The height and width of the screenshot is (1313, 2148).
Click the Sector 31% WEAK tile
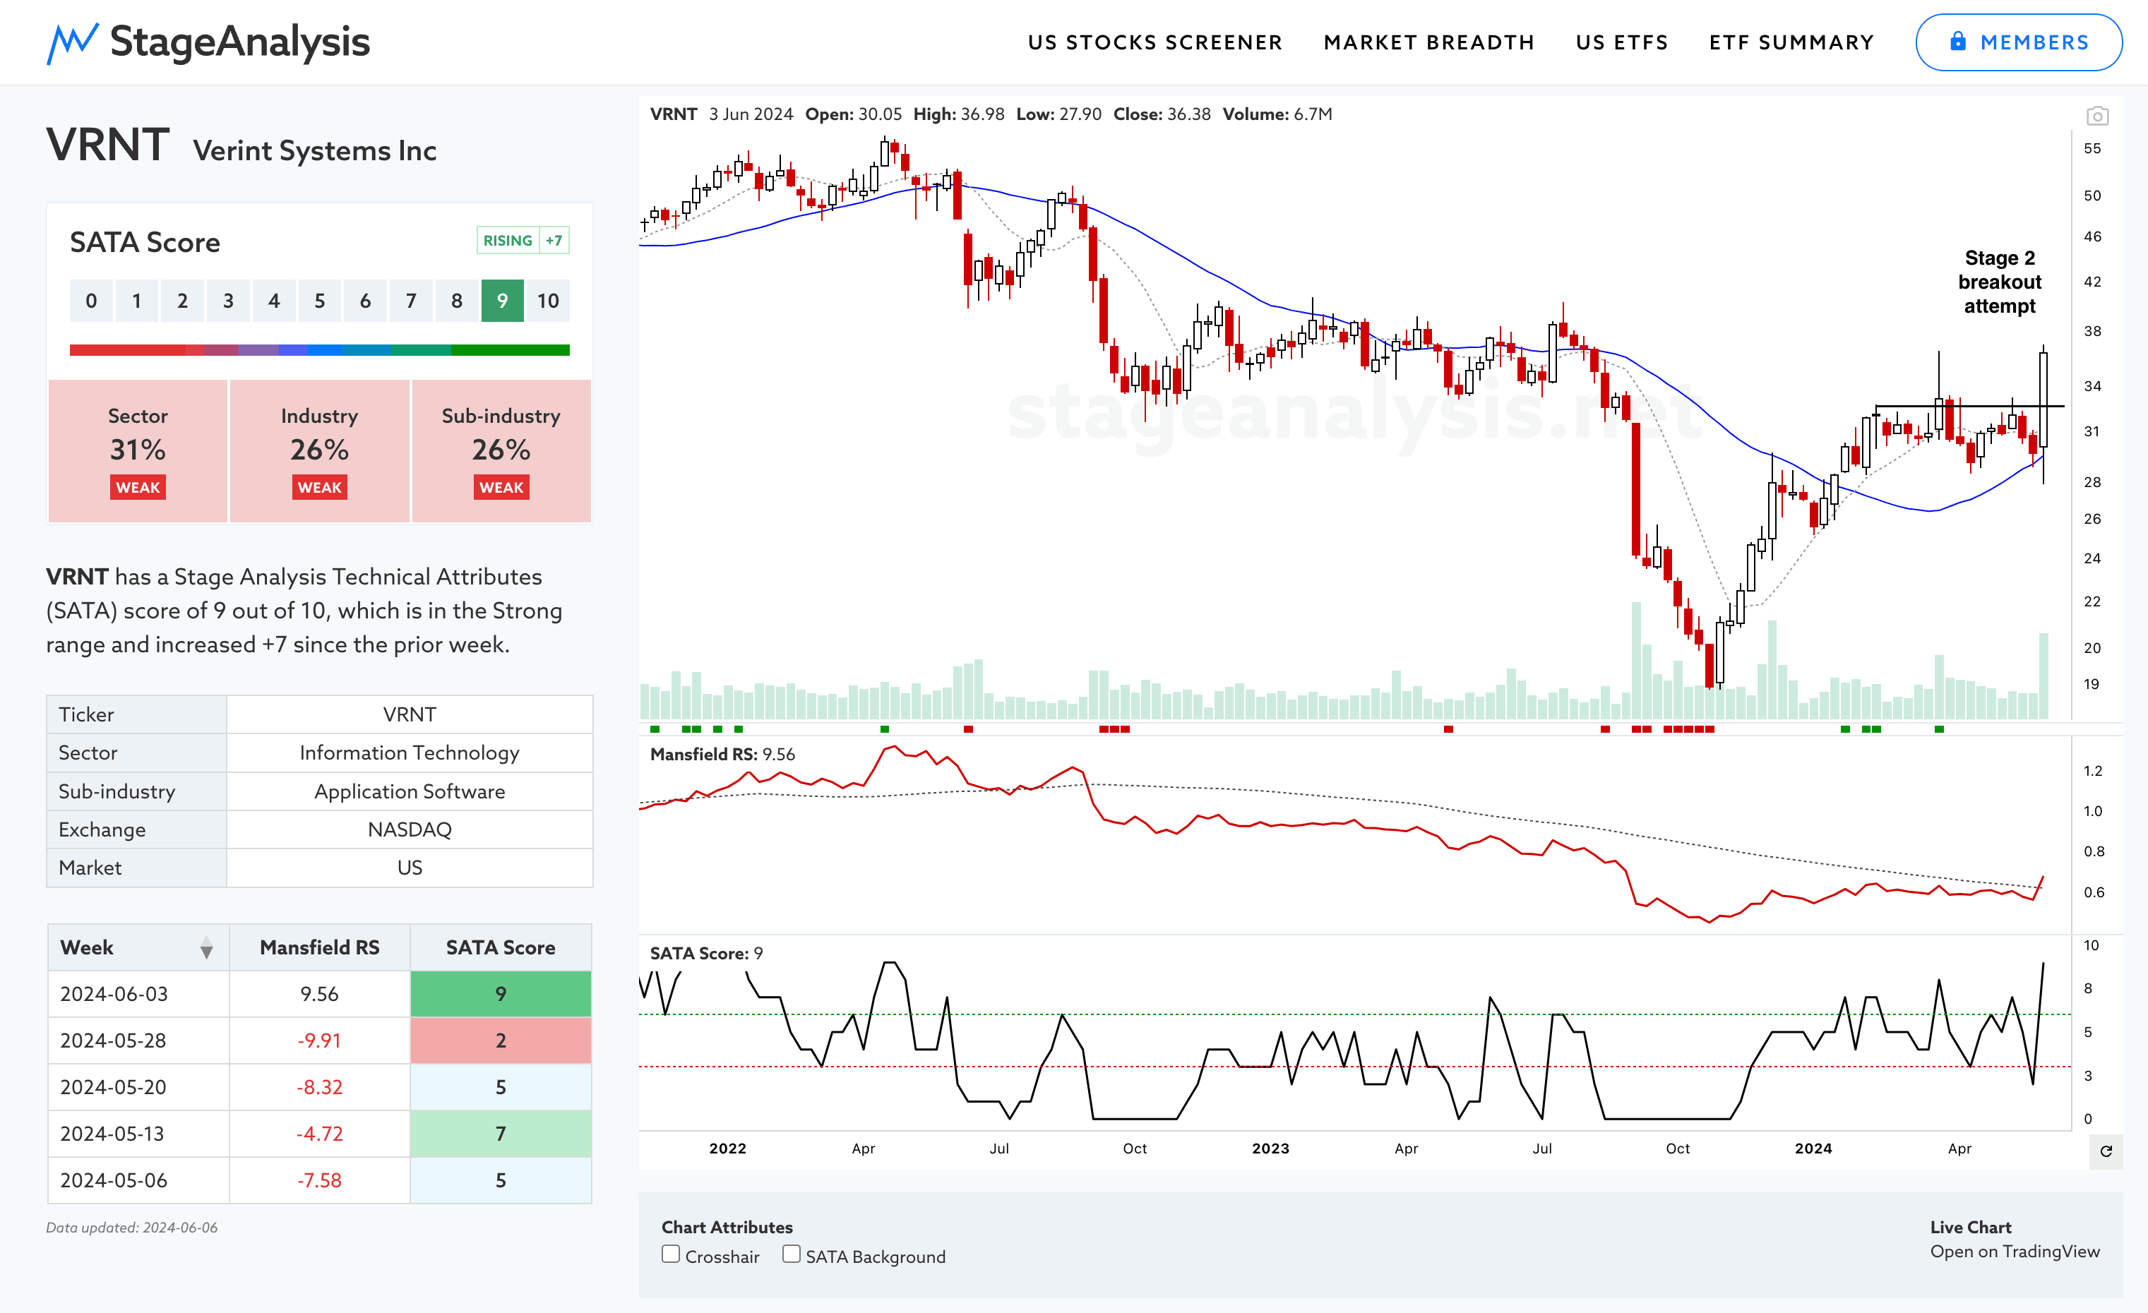tap(138, 451)
